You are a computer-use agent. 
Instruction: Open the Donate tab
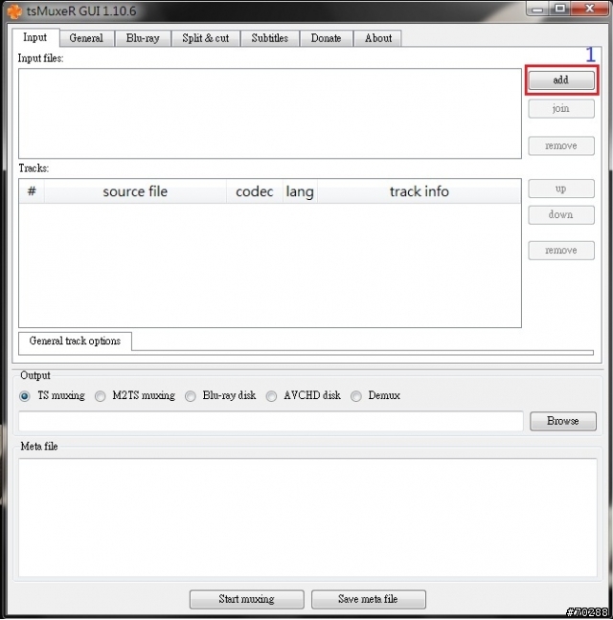point(326,38)
